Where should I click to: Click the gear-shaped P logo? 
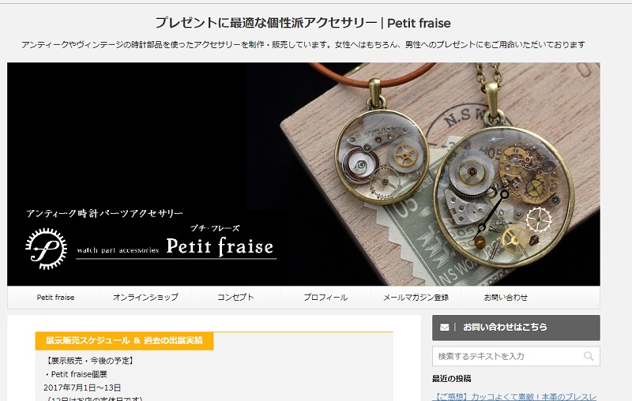47,249
